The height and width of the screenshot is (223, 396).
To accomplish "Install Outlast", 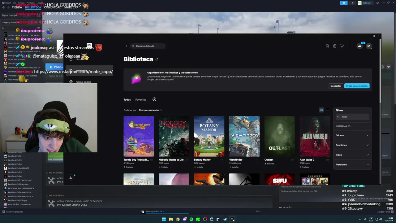I will click(x=269, y=164).
